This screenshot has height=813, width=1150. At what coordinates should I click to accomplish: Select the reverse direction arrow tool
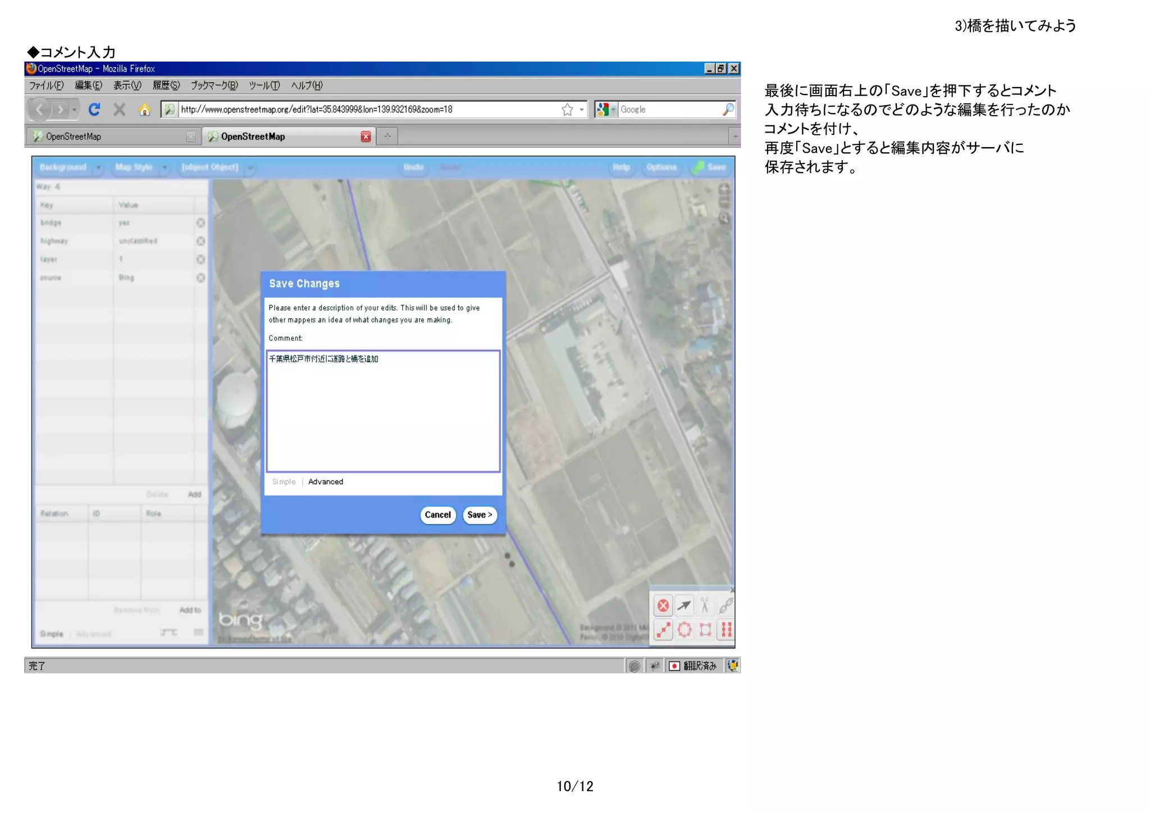[684, 606]
